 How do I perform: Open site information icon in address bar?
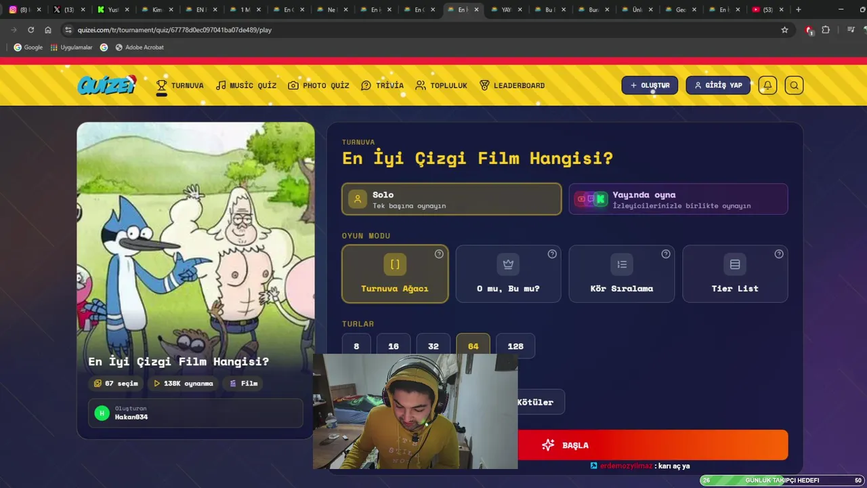coord(67,30)
